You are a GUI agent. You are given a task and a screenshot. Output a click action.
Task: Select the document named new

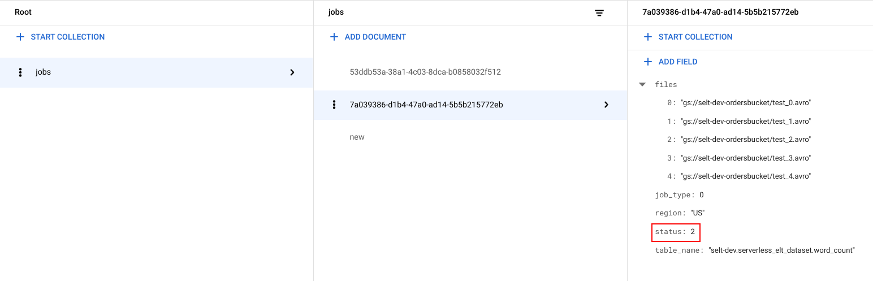(x=357, y=137)
